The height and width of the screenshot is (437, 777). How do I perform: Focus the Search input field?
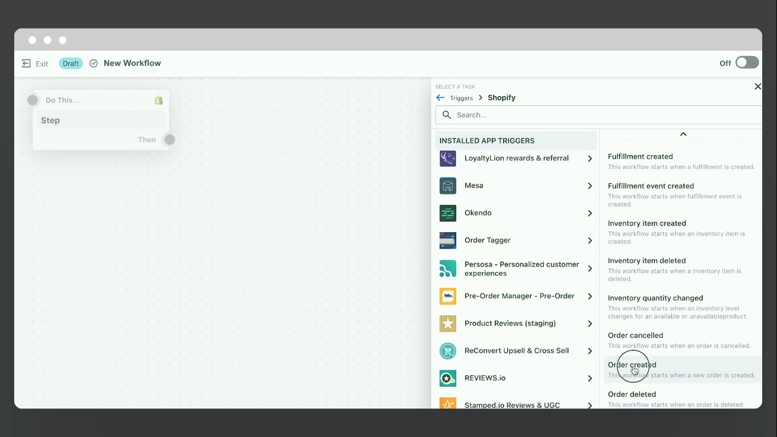coord(598,115)
